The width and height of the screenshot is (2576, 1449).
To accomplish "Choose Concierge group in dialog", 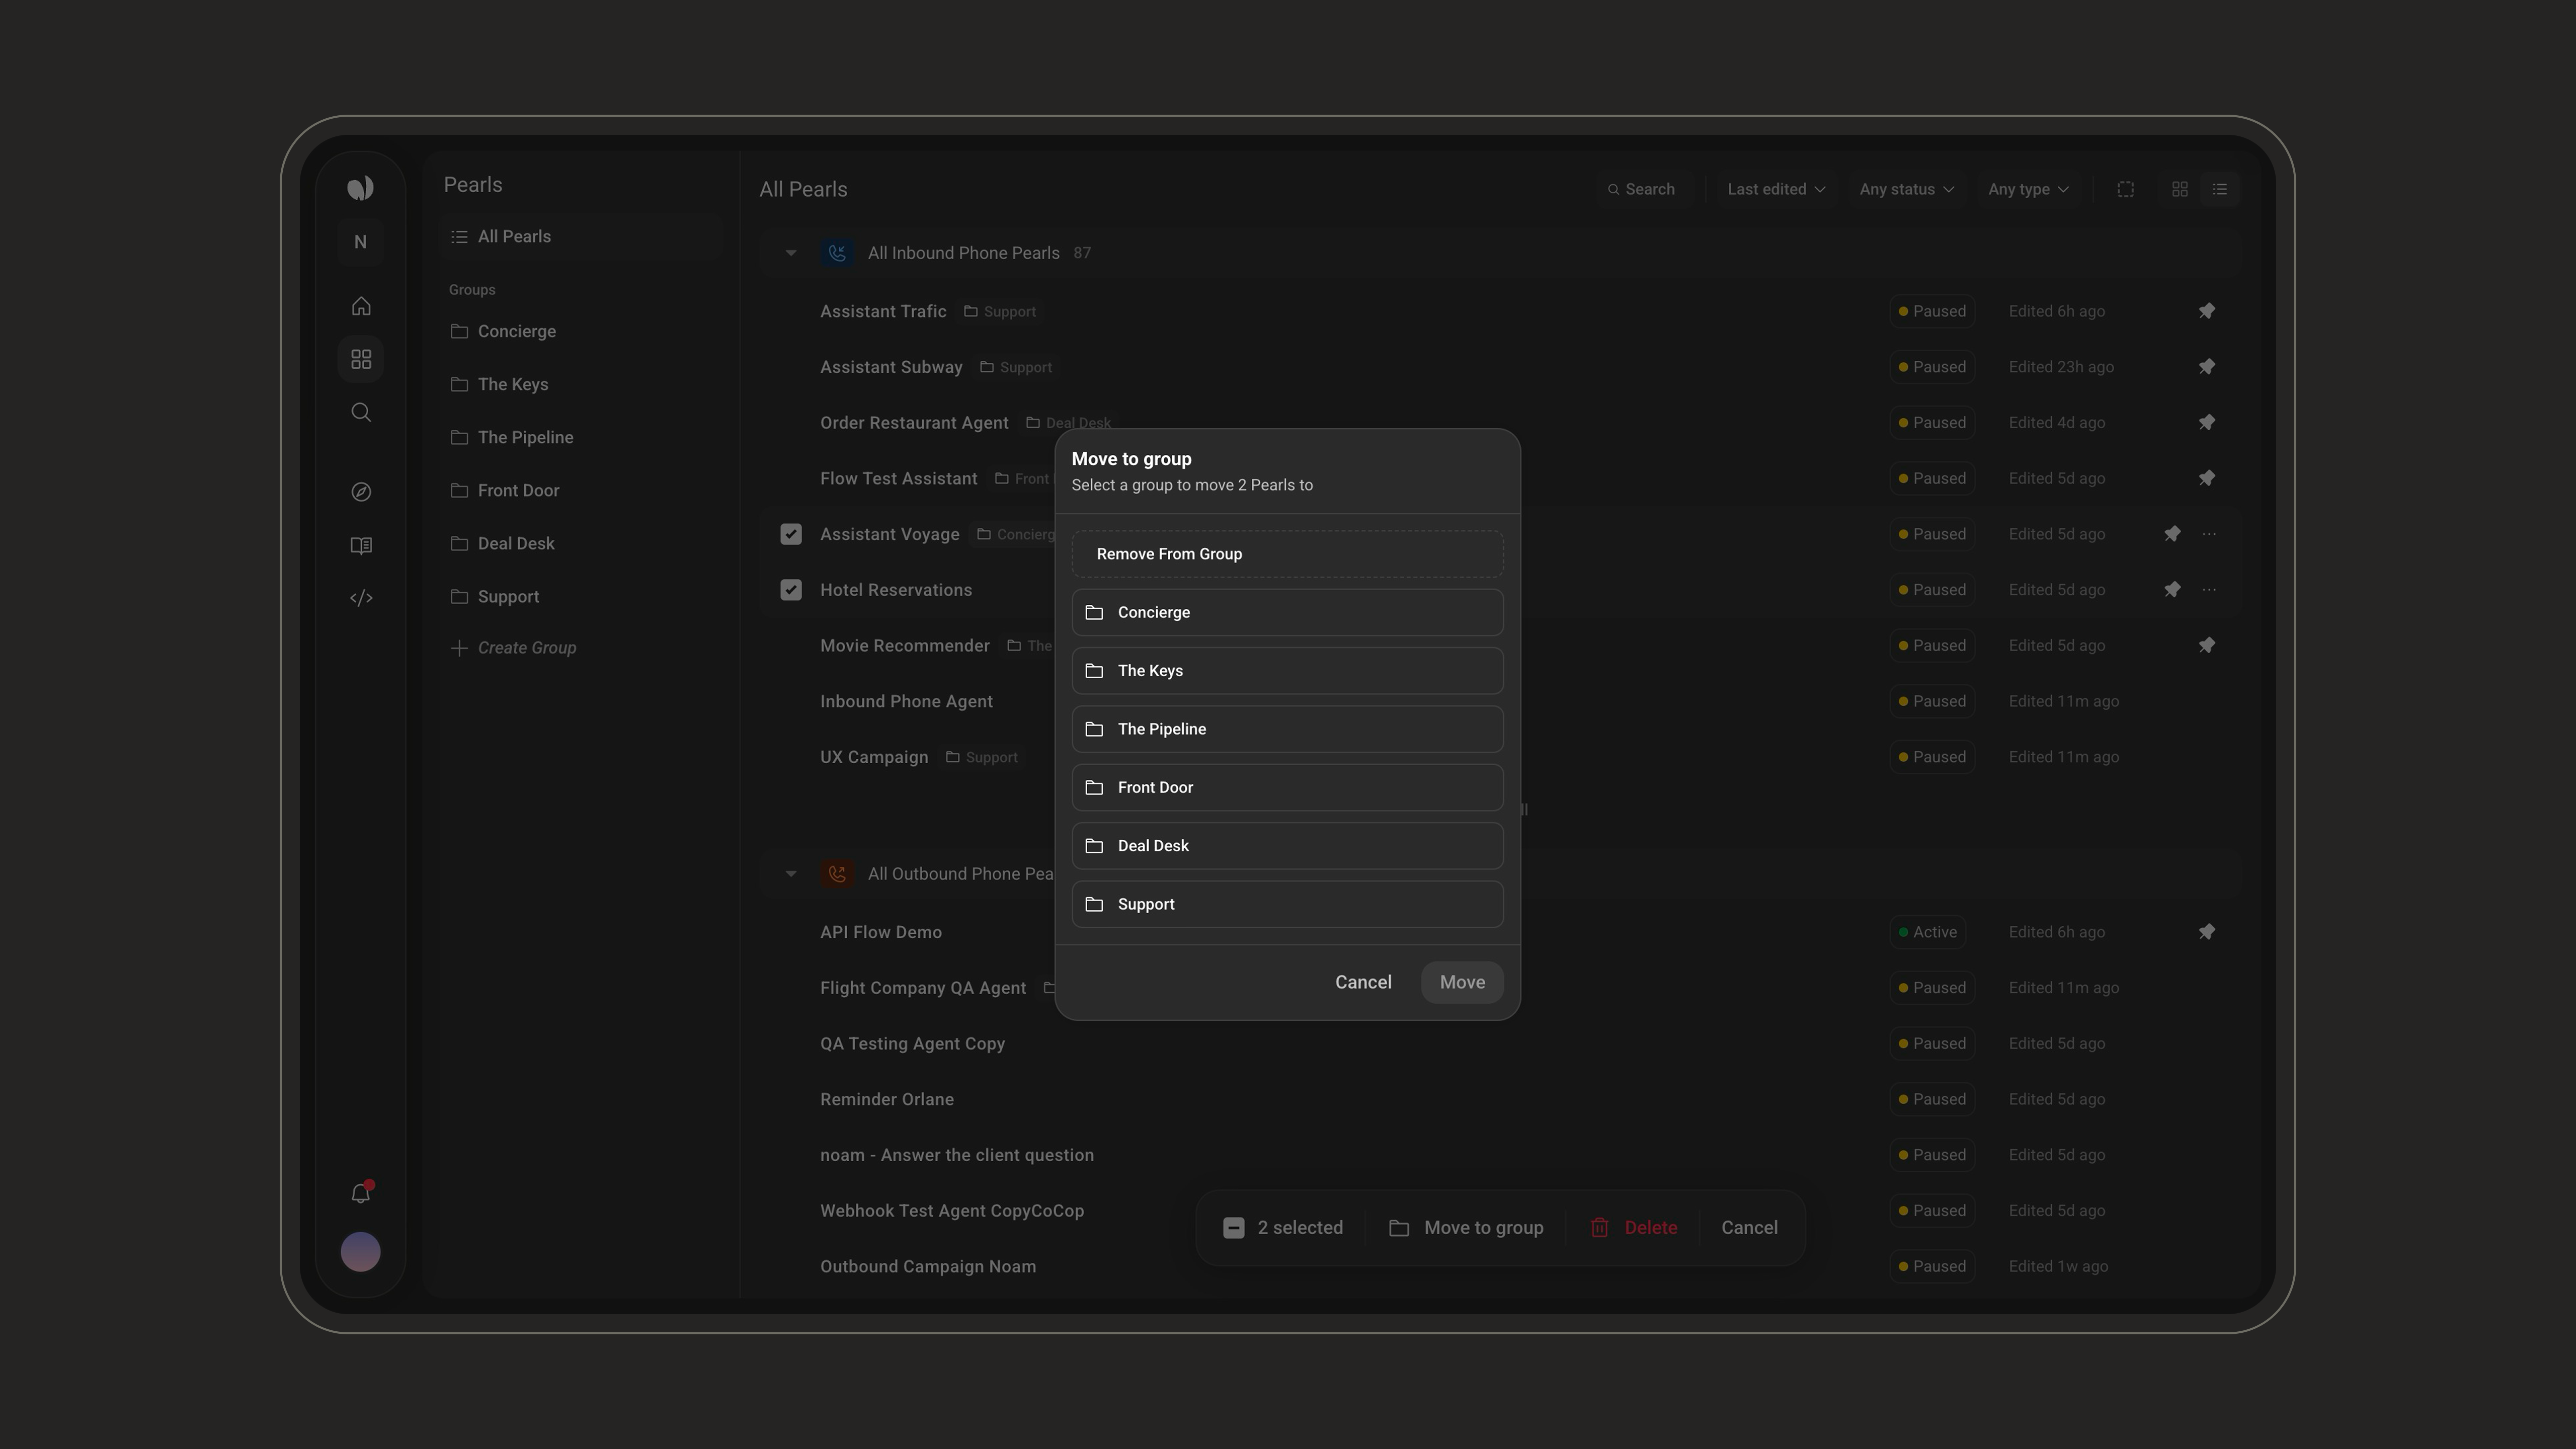I will [x=1287, y=612].
